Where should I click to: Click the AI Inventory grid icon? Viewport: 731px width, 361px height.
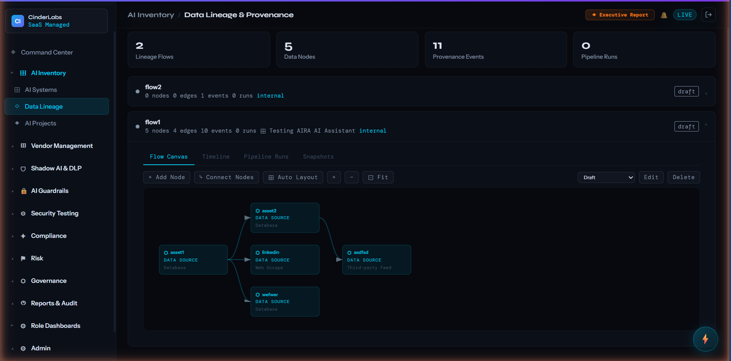click(23, 73)
